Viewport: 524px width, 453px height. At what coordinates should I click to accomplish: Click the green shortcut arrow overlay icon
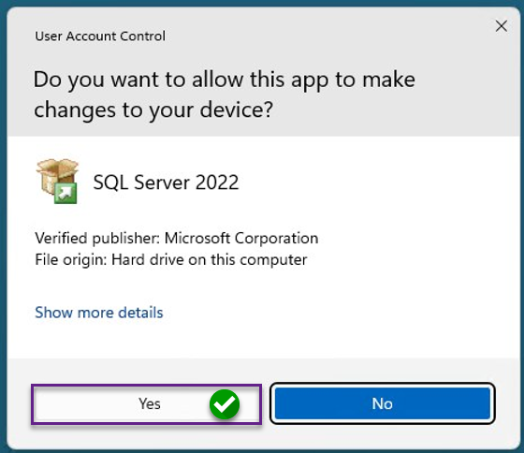point(65,193)
